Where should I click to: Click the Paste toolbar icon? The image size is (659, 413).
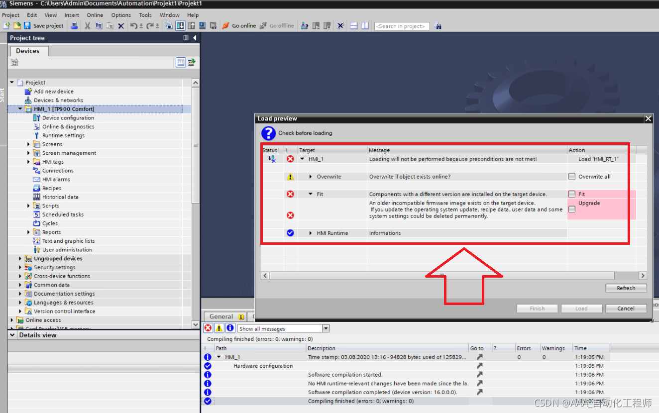coord(110,26)
